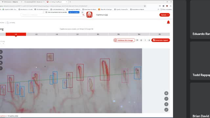Click the bottom round tool at lower right
Image resolution: width=210 pixels, height=118 pixels.
pos(166,110)
